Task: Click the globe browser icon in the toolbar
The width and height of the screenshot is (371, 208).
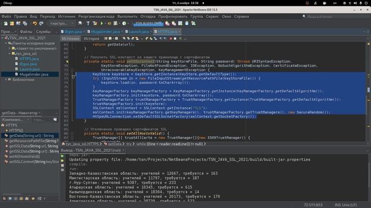Action: click(x=80, y=23)
